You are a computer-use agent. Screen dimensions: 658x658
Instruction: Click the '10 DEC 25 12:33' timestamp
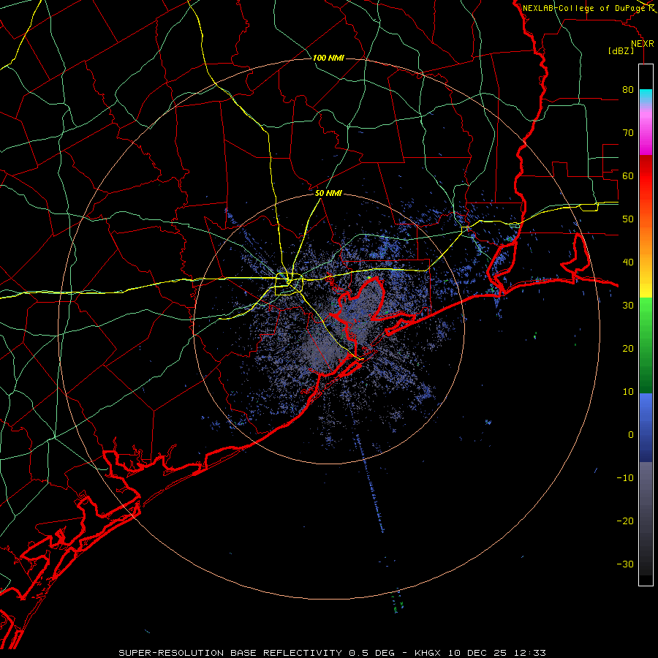click(x=497, y=653)
